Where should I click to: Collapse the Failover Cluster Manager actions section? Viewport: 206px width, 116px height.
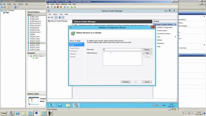(175, 24)
